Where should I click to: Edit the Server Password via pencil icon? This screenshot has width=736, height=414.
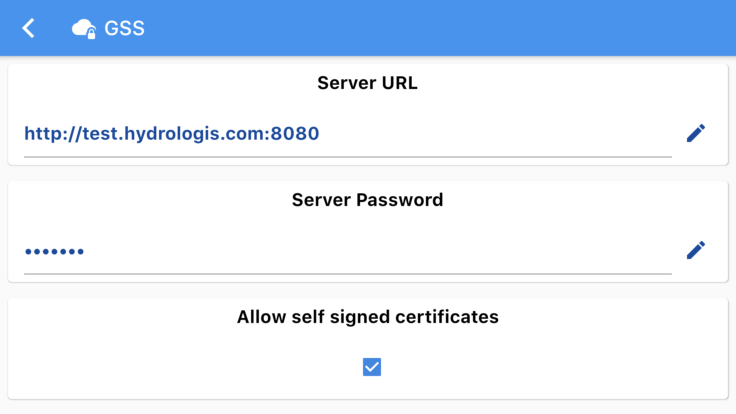pos(696,250)
